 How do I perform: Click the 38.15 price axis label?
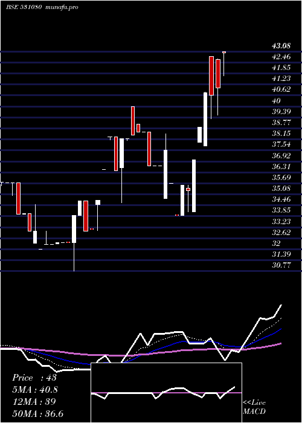coord(281,134)
